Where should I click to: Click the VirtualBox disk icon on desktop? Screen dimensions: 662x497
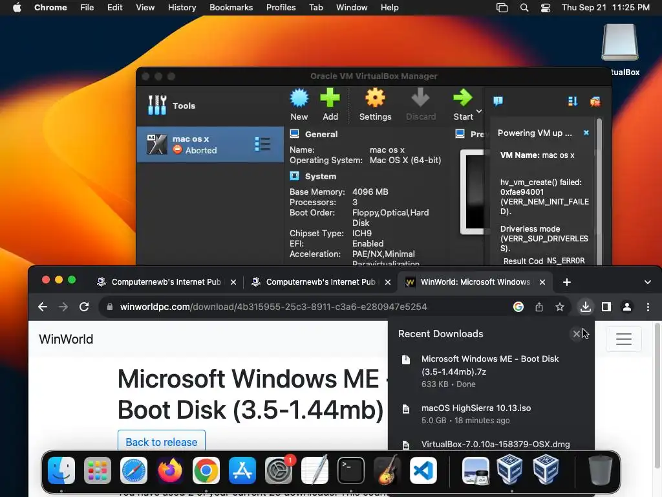pyautogui.click(x=620, y=42)
